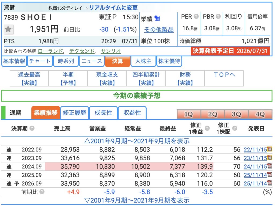Select the 業績推移 tab
The width and height of the screenshot is (275, 206).
click(x=46, y=113)
